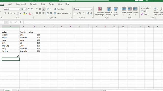Toggle bottom vertical alignment

(x=43, y=9)
